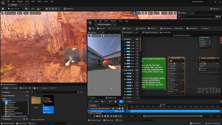Click the timeline range scrollbar

click(x=173, y=116)
